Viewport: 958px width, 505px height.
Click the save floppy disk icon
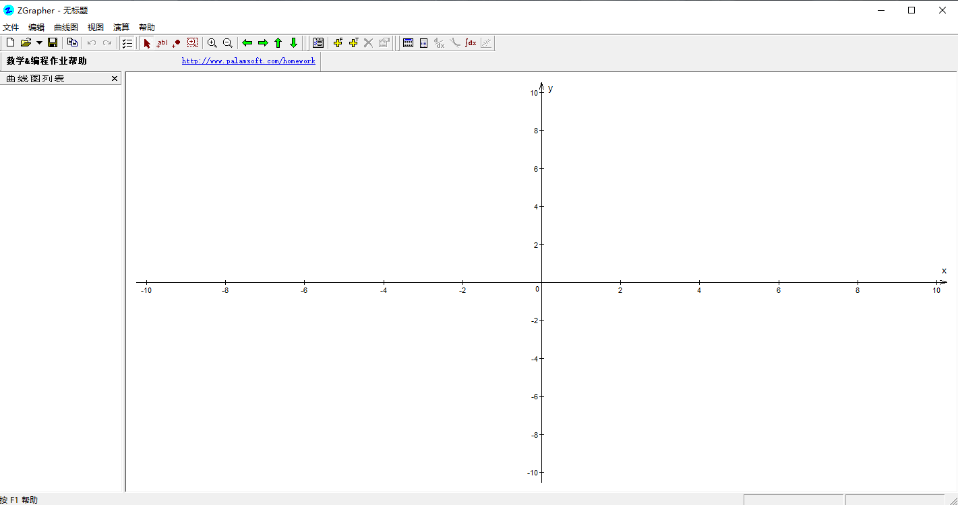click(x=53, y=42)
